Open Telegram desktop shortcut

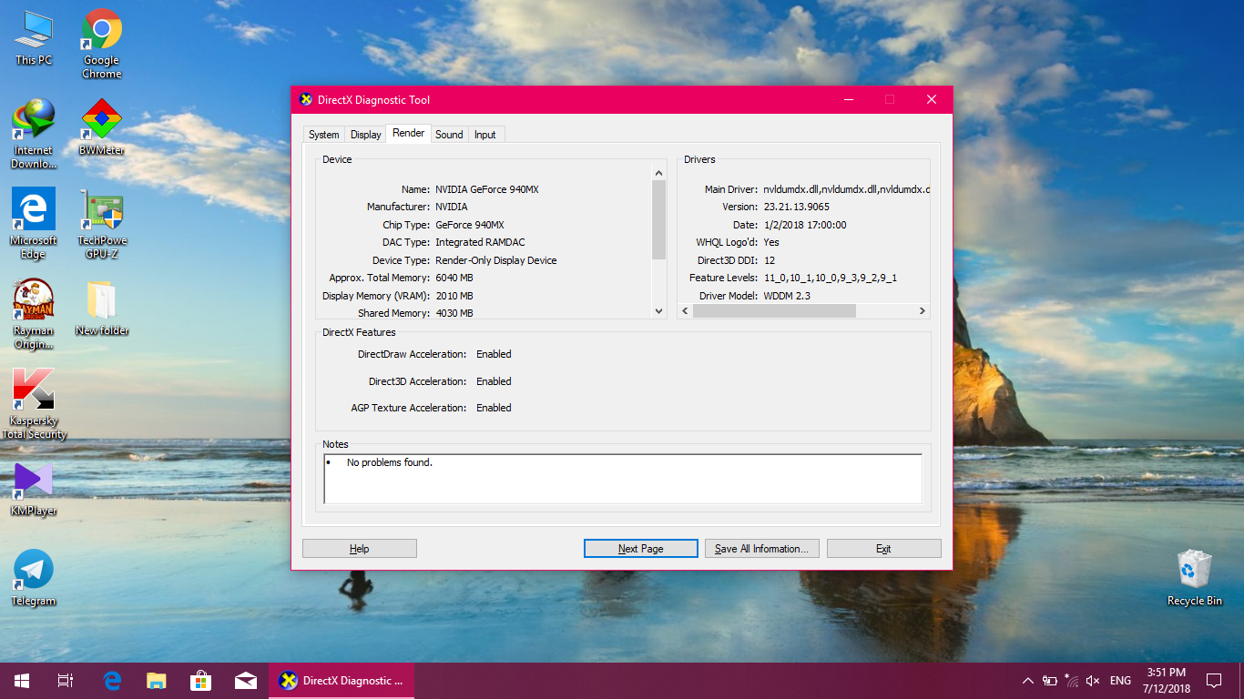tap(34, 578)
